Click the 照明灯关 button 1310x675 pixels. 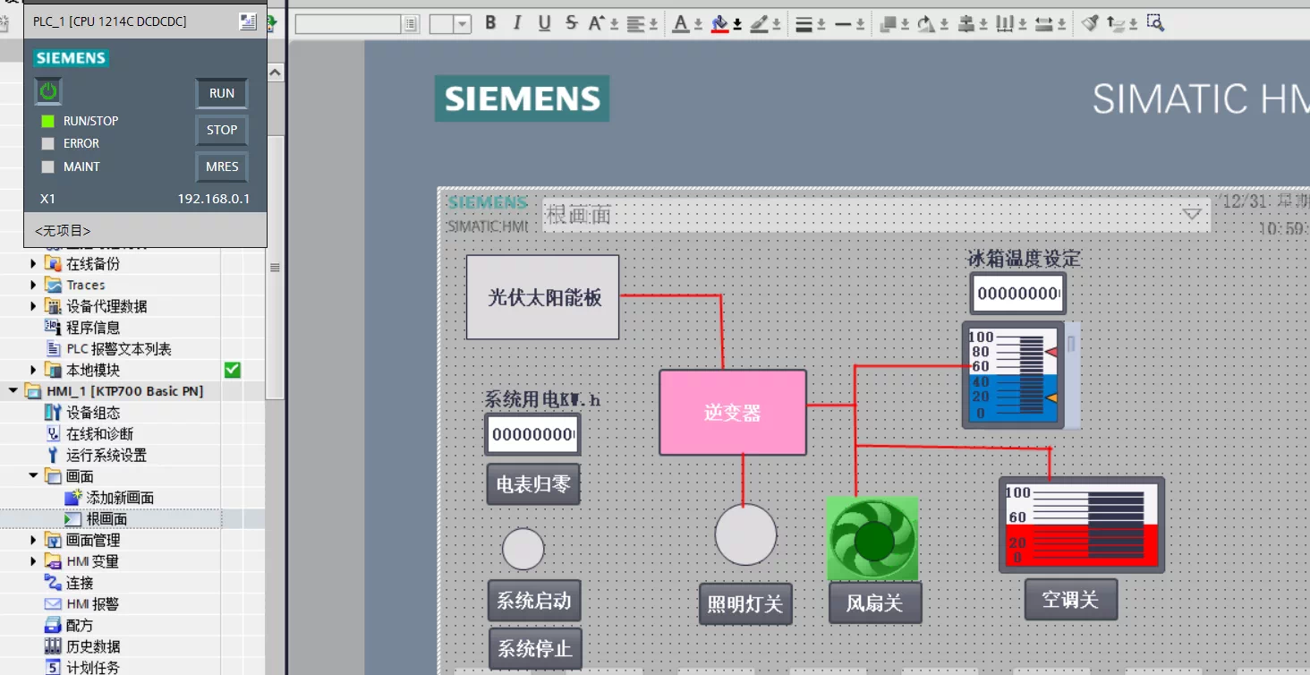tap(745, 603)
